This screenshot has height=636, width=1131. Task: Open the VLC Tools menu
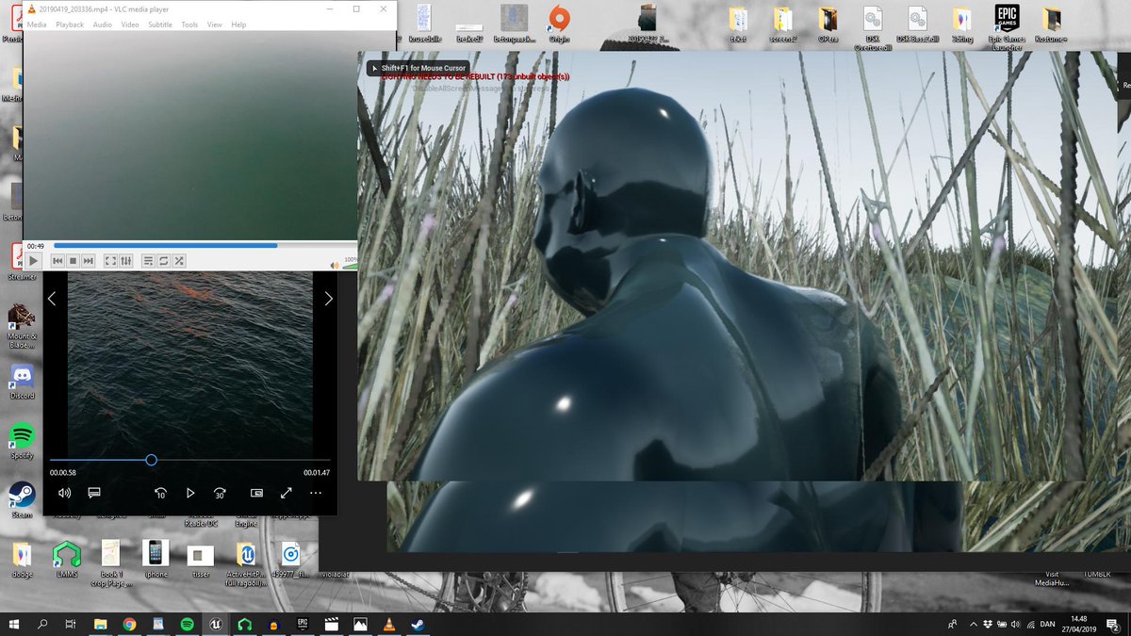(189, 24)
